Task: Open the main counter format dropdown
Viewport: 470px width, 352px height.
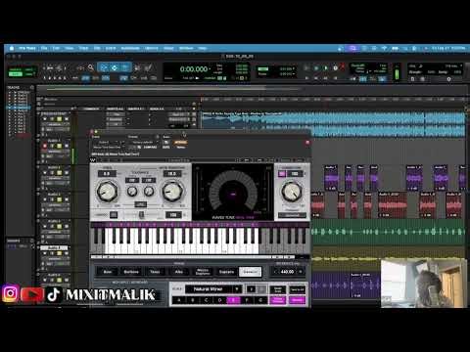Action: point(210,68)
